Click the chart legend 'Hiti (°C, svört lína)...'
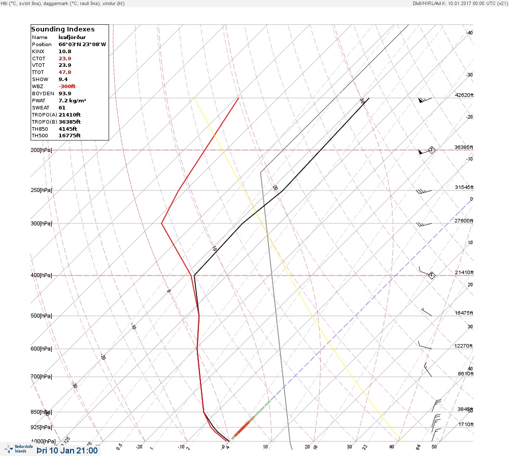 pos(62,3)
